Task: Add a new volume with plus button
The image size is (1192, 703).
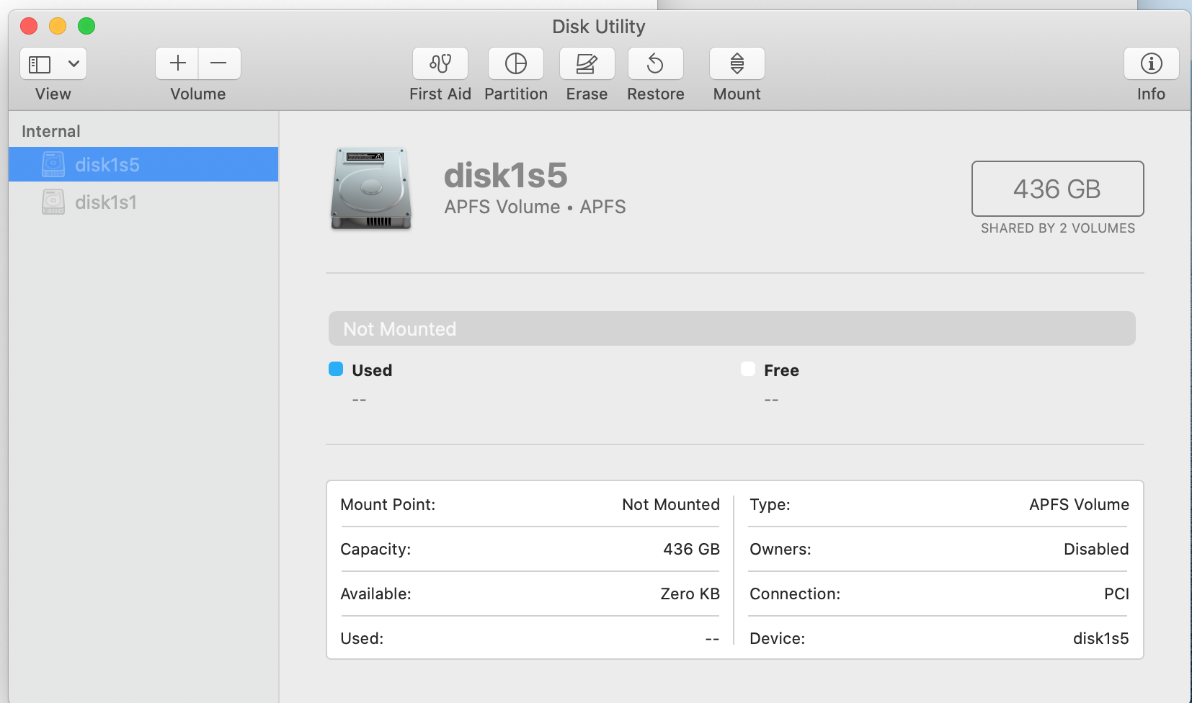Action: pyautogui.click(x=177, y=63)
